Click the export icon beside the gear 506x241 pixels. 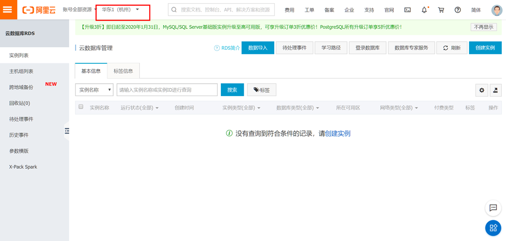[496, 90]
